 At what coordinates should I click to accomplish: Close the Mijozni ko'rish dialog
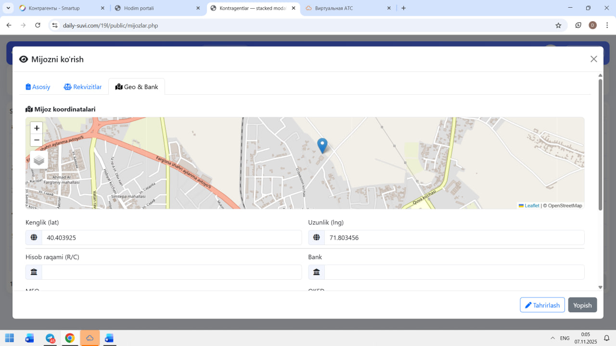[593, 59]
